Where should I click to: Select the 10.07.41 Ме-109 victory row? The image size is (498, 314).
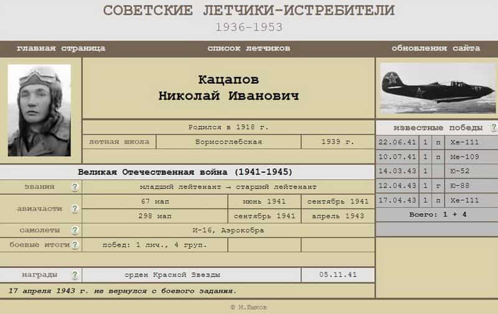(436, 157)
